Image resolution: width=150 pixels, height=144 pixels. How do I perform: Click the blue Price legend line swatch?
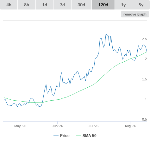tap(56, 136)
